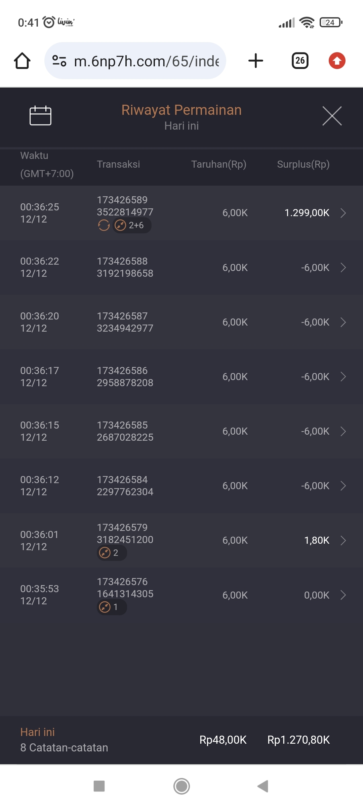The height and width of the screenshot is (808, 363).
Task: Open a new browser tab
Action: (x=255, y=61)
